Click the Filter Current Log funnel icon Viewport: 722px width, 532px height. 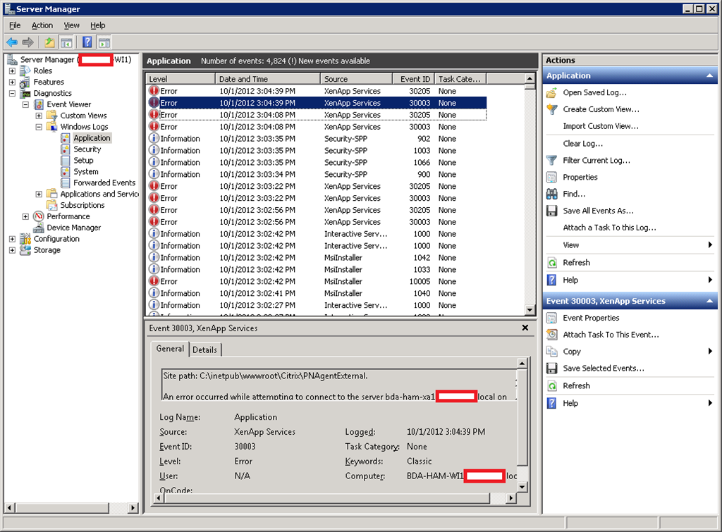pyautogui.click(x=552, y=161)
